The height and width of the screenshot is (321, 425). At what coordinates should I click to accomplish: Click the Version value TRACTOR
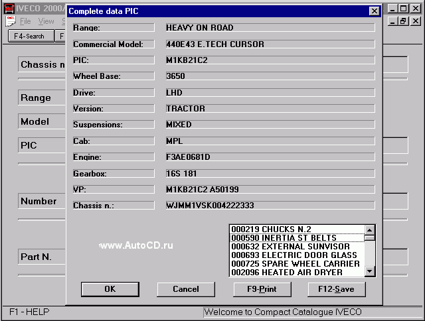click(270, 109)
